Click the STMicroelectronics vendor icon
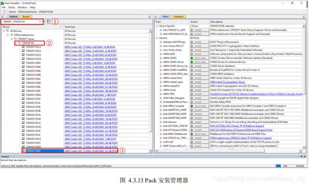This screenshot has height=186, width=309. [12, 35]
